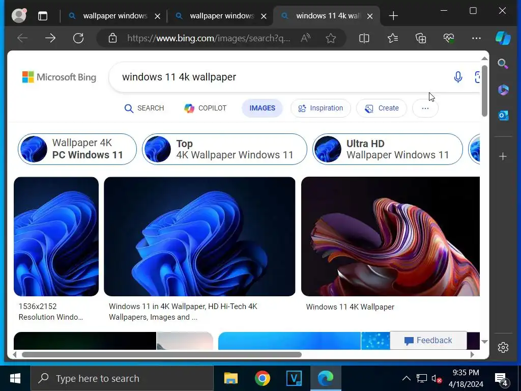Viewport: 521px width, 391px height.
Task: Click the address bar URL
Action: [209, 38]
